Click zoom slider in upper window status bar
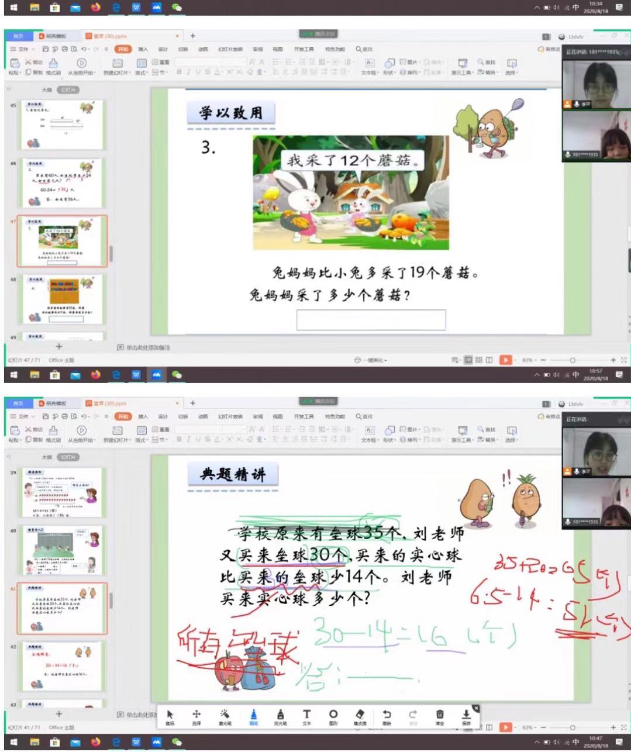631x752 pixels. [573, 360]
